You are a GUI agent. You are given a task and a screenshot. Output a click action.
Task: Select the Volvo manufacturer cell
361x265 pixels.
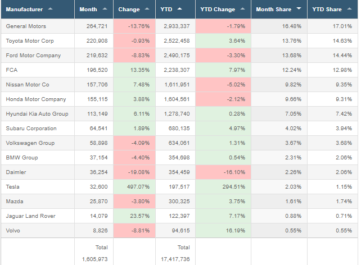click(38, 231)
